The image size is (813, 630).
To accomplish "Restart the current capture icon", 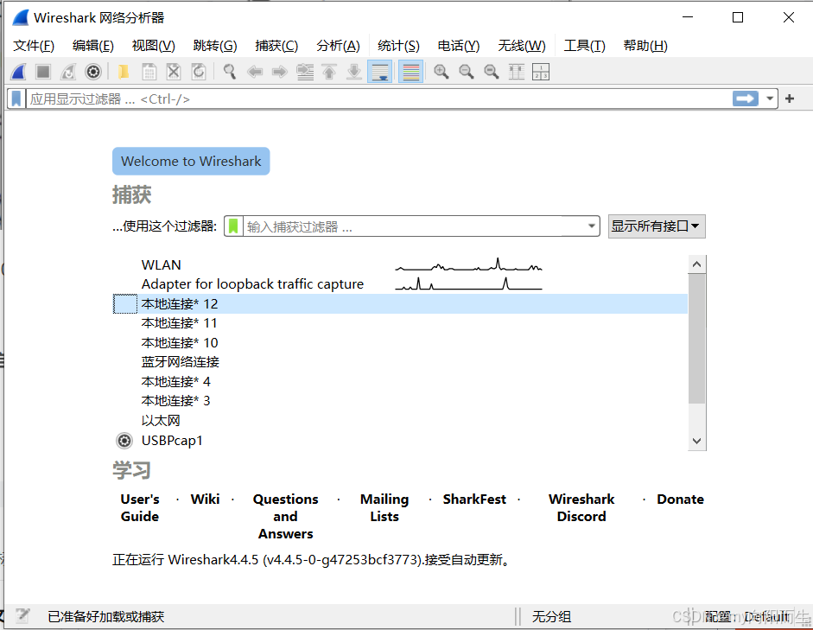I will (68, 72).
